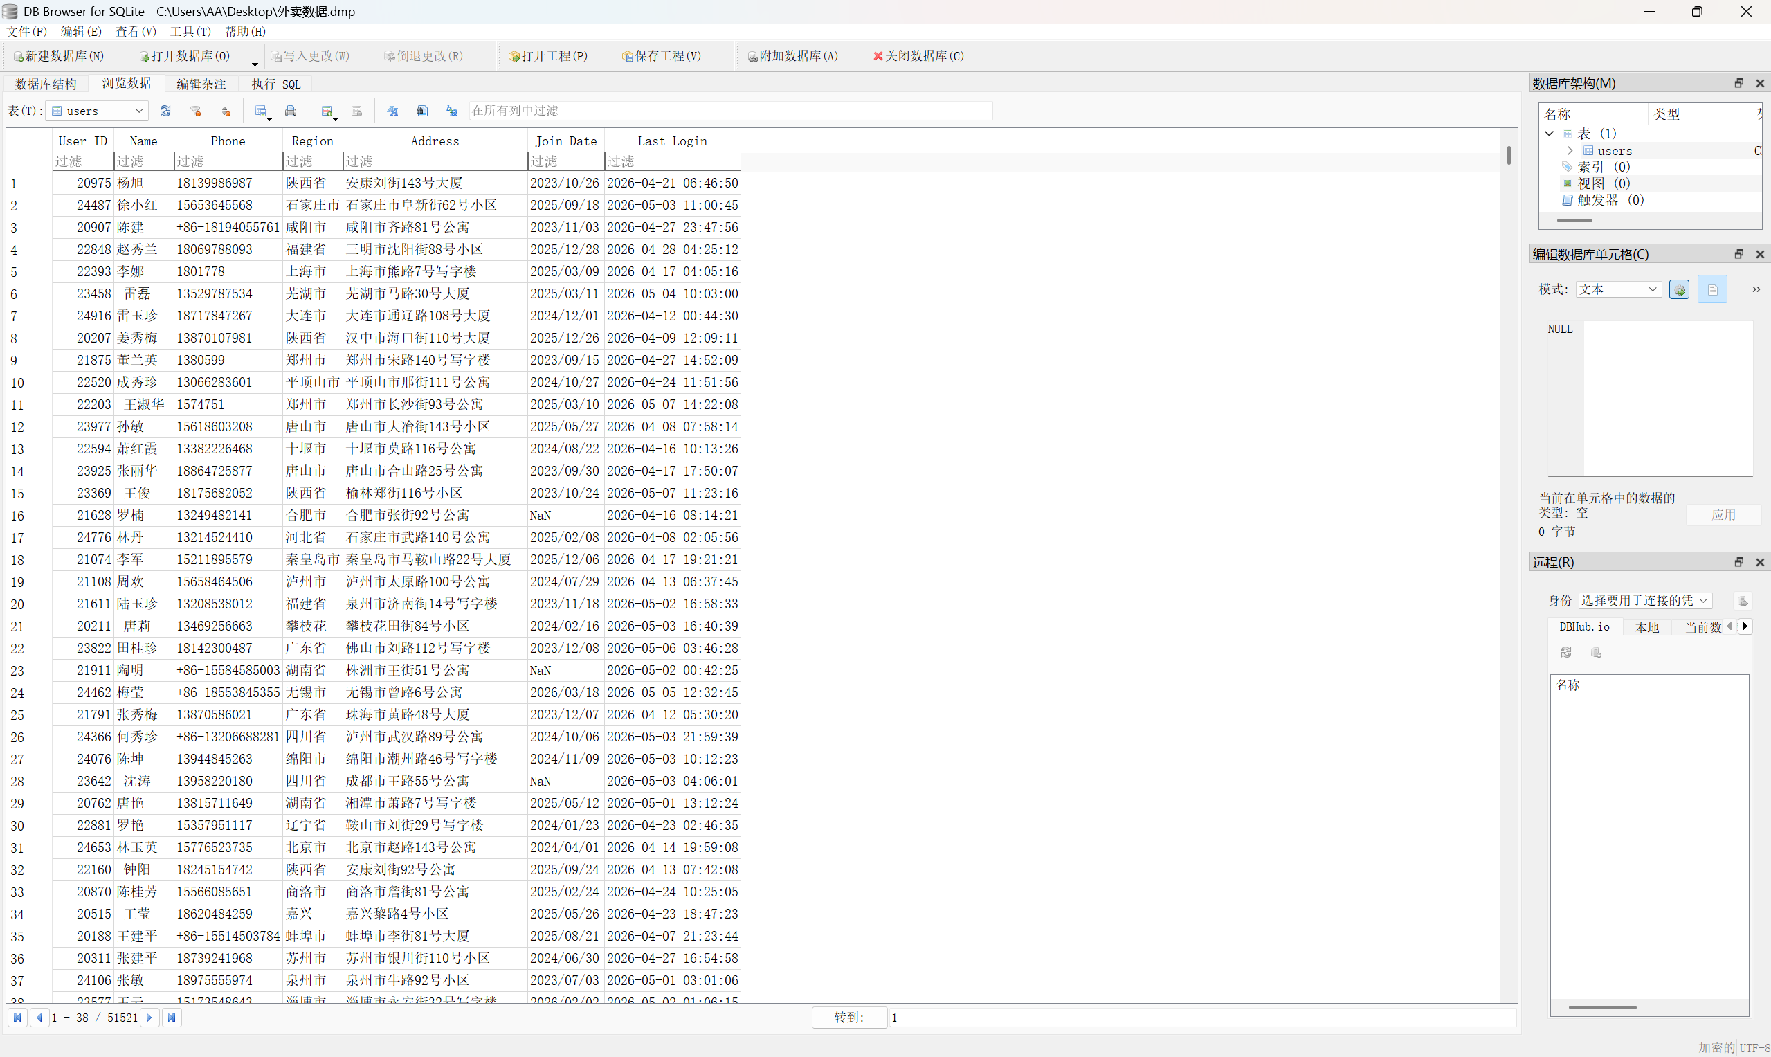This screenshot has width=1771, height=1057.
Task: Clear all filters using the funnel icon
Action: point(196,110)
